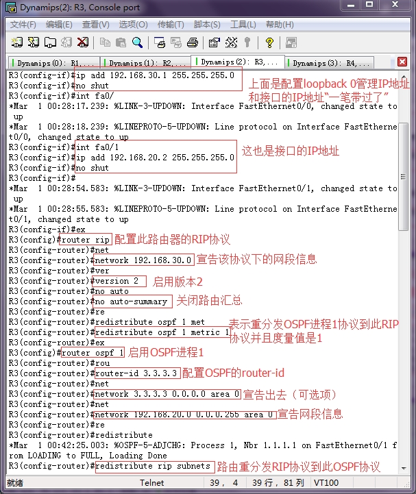
Task: Click 'redistribute ospf 1 metric 1' line
Action: click(x=162, y=332)
